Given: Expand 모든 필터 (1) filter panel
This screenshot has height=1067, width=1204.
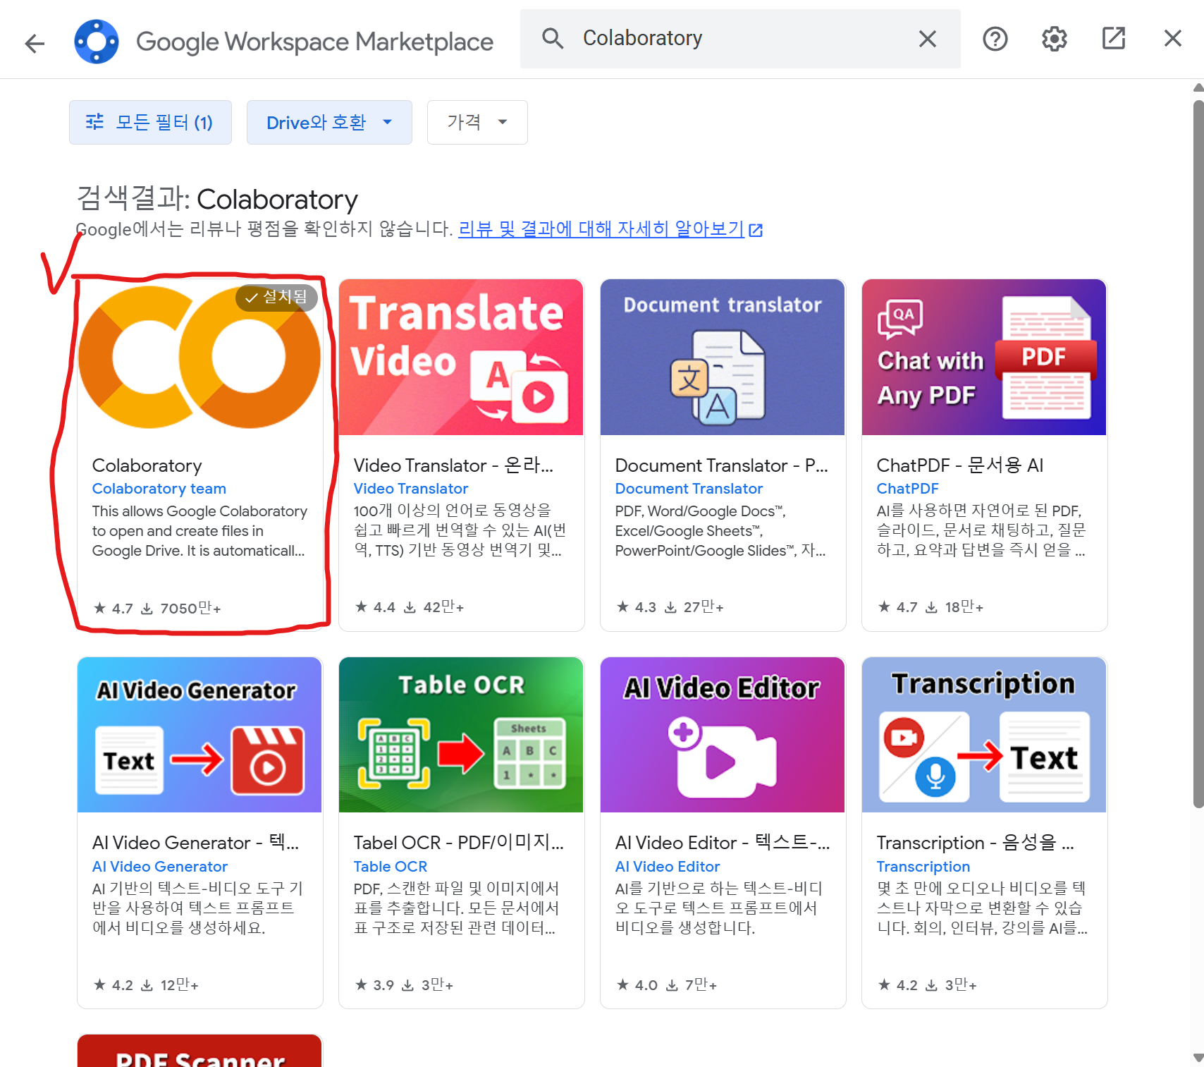Looking at the screenshot, I should [150, 122].
